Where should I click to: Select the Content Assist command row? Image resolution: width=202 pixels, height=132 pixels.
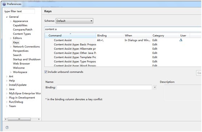tap(123, 40)
